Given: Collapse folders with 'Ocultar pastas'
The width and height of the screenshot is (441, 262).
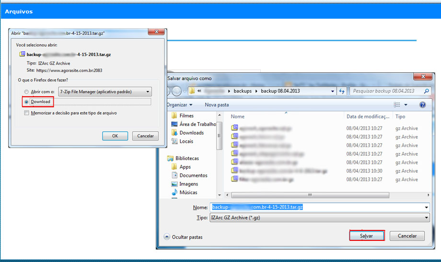Looking at the screenshot, I should click(183, 237).
